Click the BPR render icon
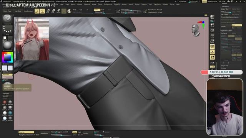This screenshot has width=246, height=138. [212, 17]
